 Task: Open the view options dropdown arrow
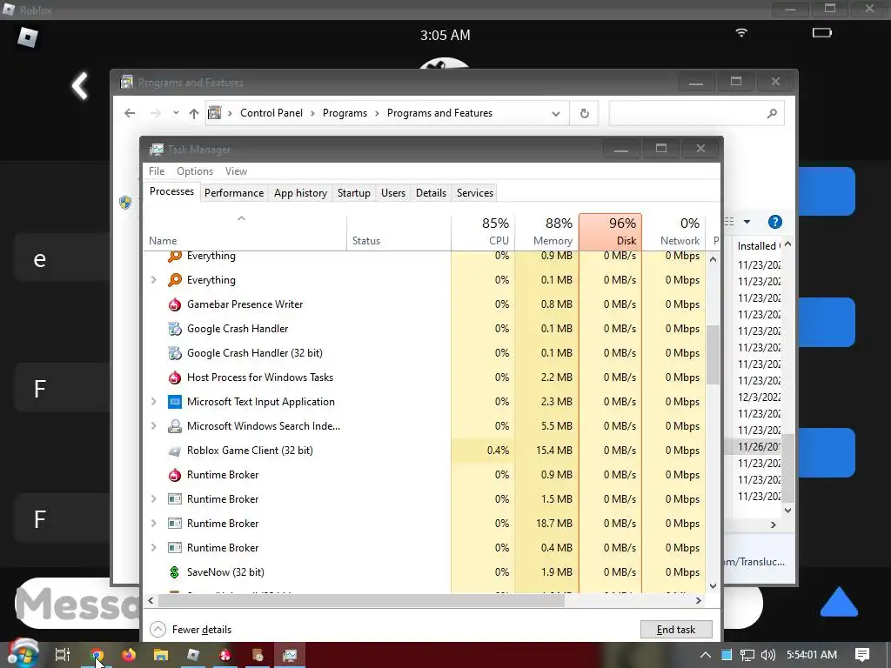[747, 222]
